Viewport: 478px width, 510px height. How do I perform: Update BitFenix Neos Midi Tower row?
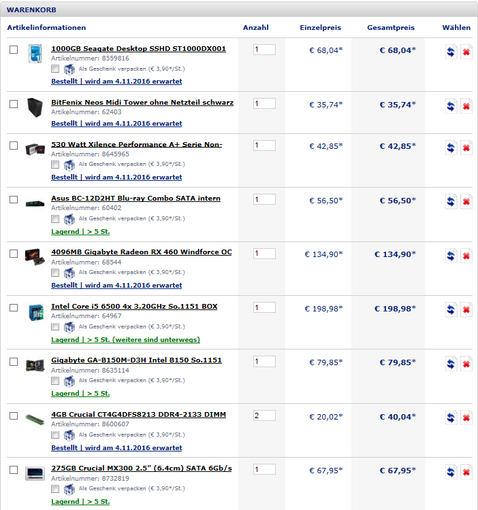451,105
